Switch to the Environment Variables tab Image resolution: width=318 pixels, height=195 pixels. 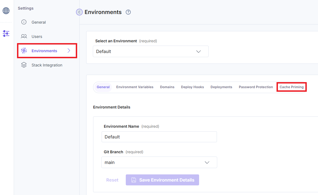point(135,87)
